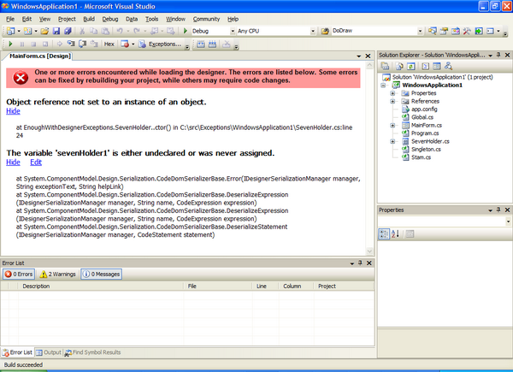Click the designer scrollbar down arrow
Screen dimensions: 513x372
369,251
